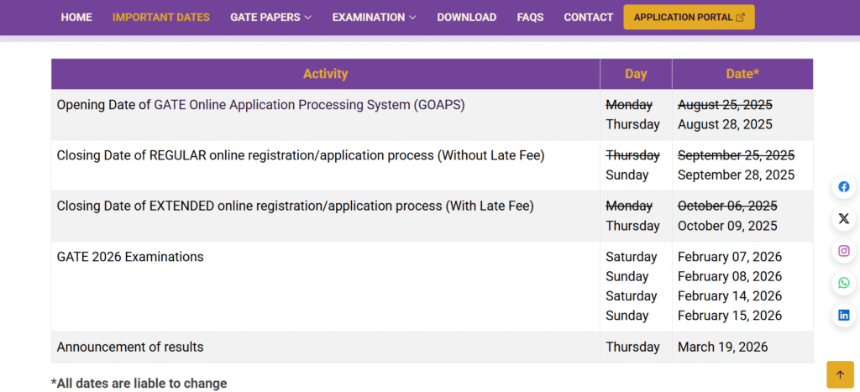Select the March 19, 2026 results date cell

pos(722,347)
